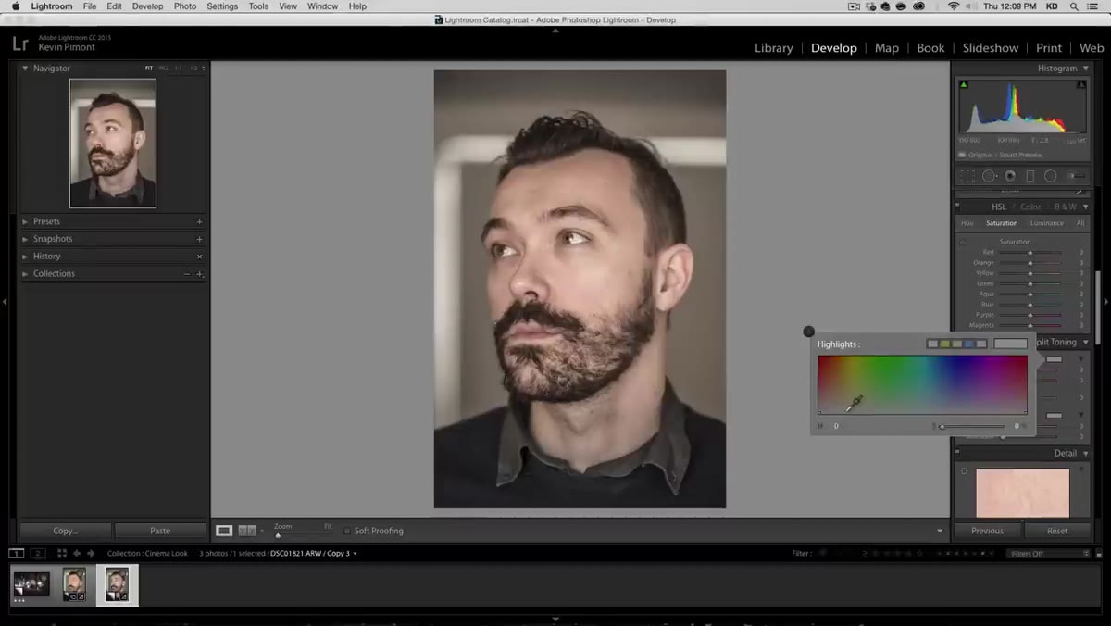Toggle highlight clipping indicator in histogram
The width and height of the screenshot is (1111, 626).
coord(1081,85)
